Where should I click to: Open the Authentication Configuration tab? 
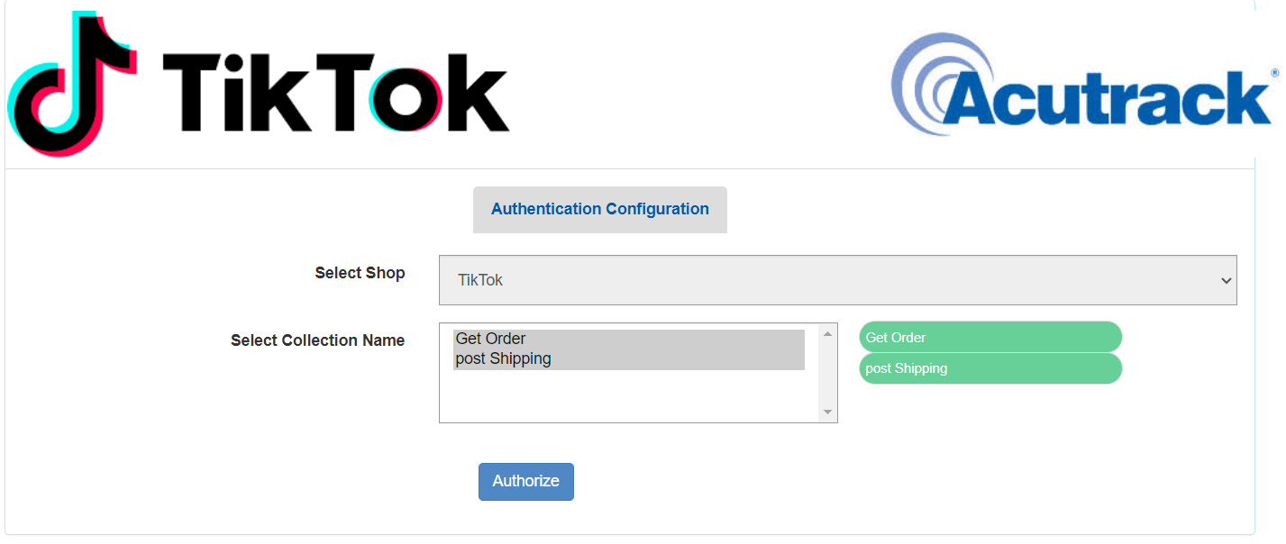pos(600,210)
